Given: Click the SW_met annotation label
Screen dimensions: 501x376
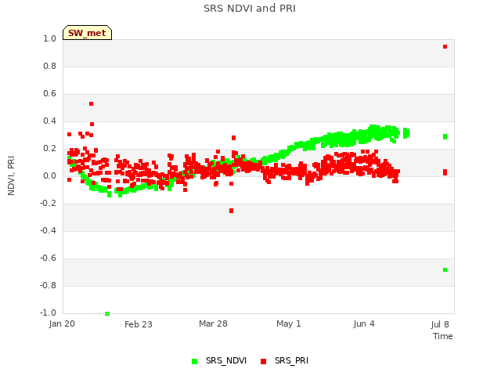Looking at the screenshot, I should point(87,33).
